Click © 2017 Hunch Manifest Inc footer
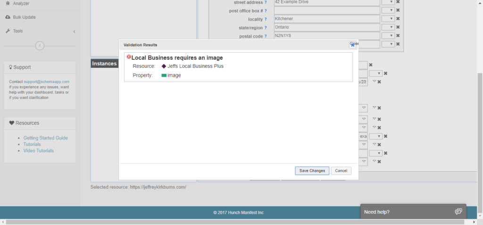 point(238,213)
